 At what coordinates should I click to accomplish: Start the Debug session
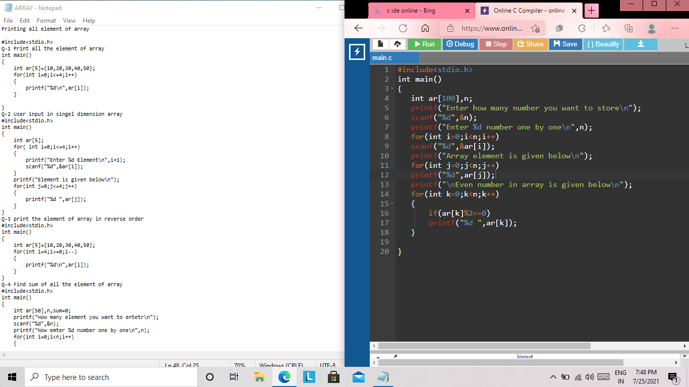[460, 44]
